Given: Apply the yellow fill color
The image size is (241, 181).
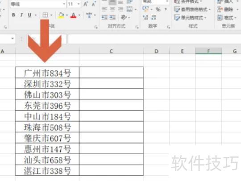Looking at the screenshot, I should coord(61,15).
